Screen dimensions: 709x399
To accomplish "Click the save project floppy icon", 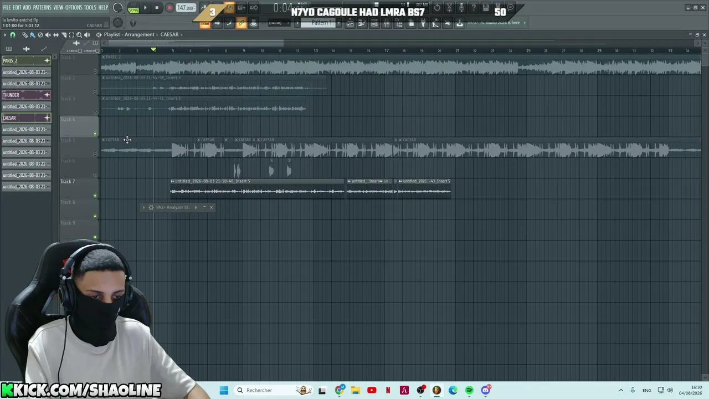I will click(486, 8).
